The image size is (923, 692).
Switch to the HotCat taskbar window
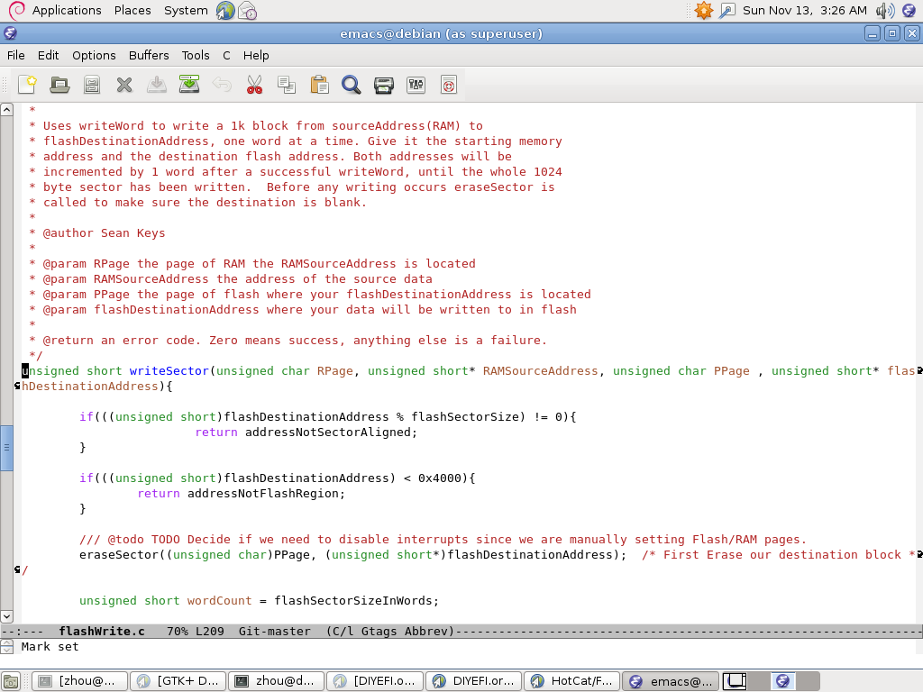click(572, 681)
